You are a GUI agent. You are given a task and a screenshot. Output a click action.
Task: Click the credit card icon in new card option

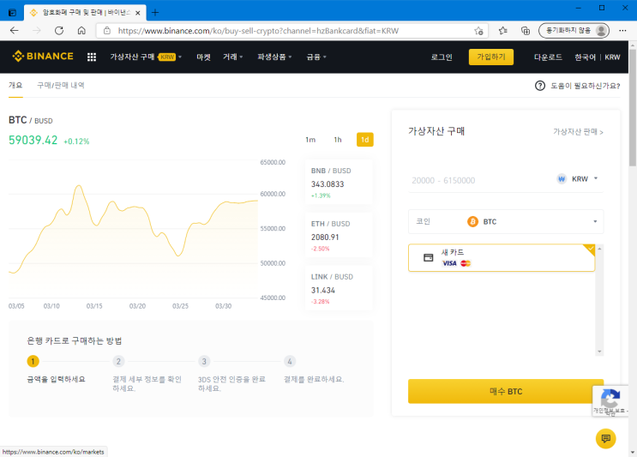(x=428, y=257)
